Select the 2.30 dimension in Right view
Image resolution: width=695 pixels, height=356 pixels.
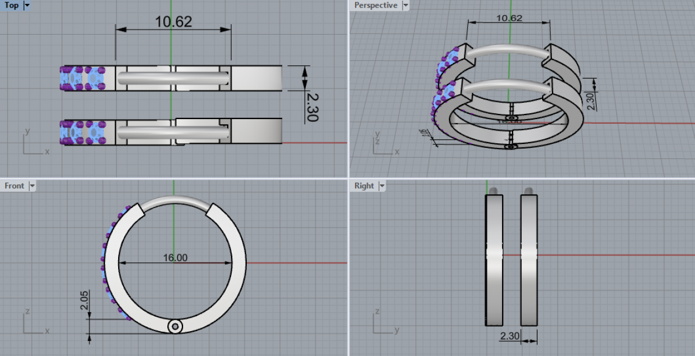click(510, 335)
